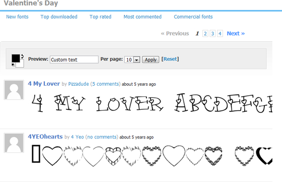
Task: View the 5 comments link
Action: click(x=105, y=84)
